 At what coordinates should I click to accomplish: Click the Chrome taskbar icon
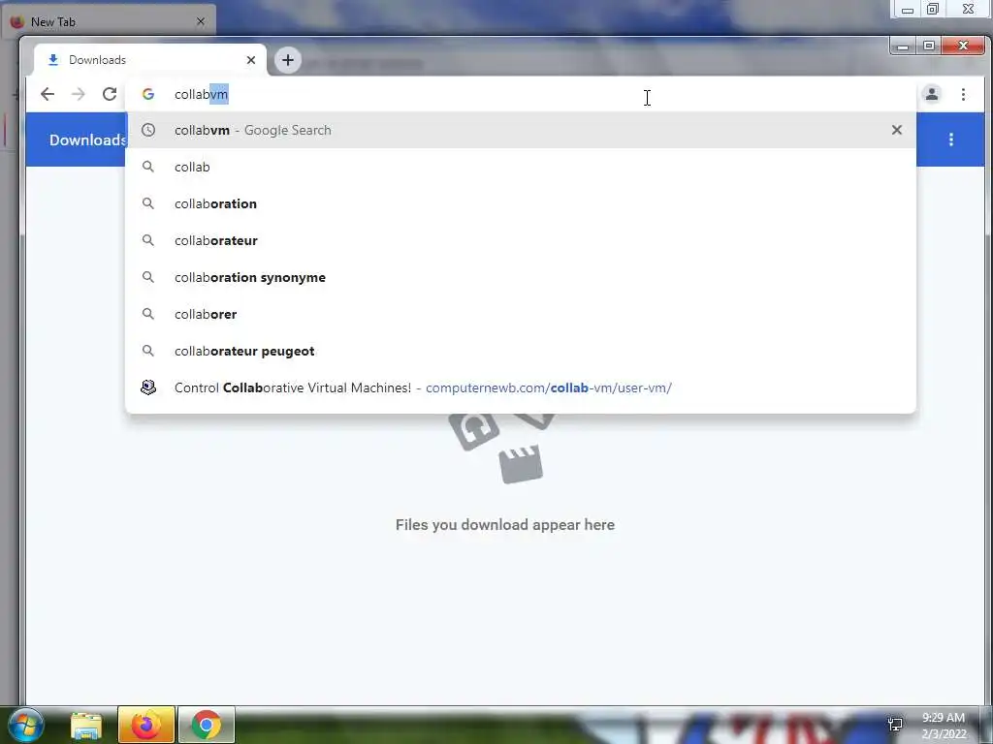pyautogui.click(x=207, y=725)
